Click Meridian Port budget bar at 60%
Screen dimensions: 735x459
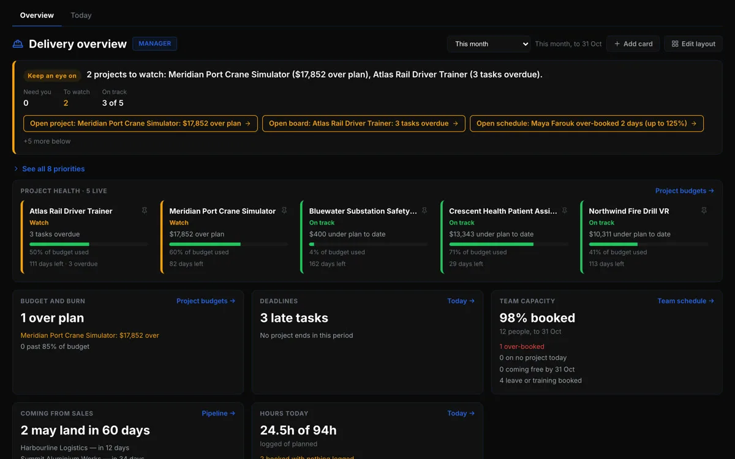(x=228, y=244)
